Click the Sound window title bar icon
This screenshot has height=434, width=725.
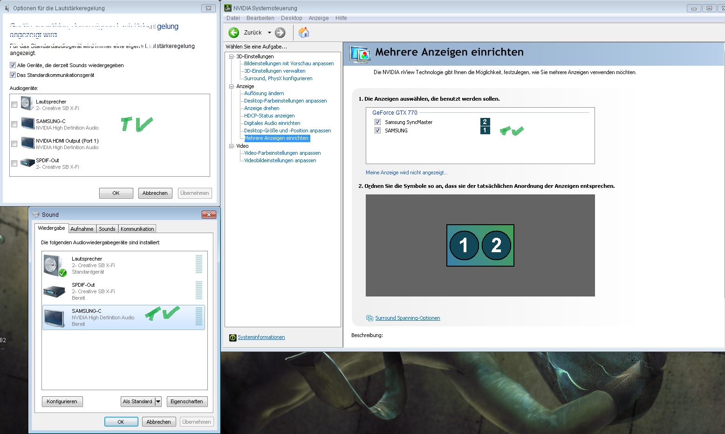[x=36, y=214]
